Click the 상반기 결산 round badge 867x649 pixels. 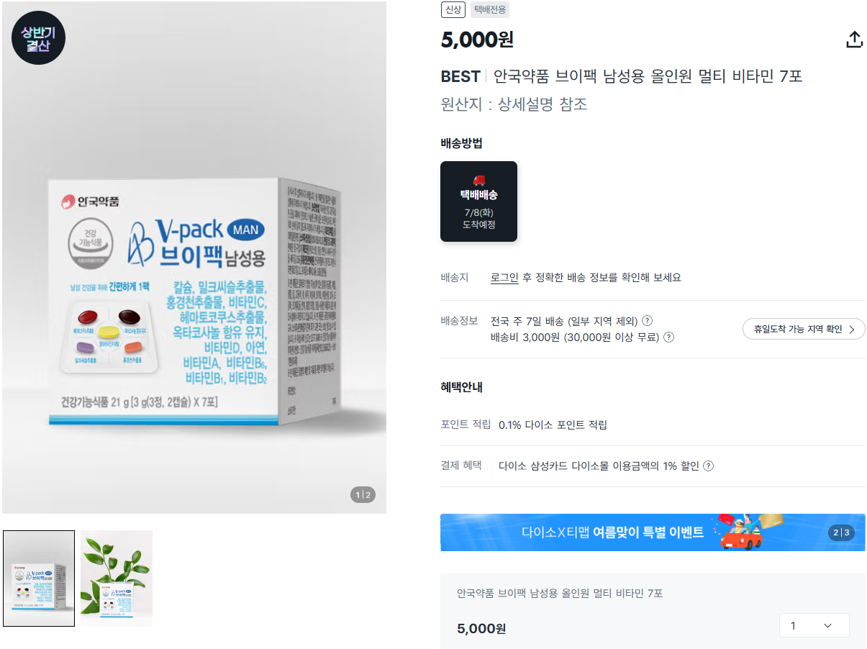[x=39, y=38]
